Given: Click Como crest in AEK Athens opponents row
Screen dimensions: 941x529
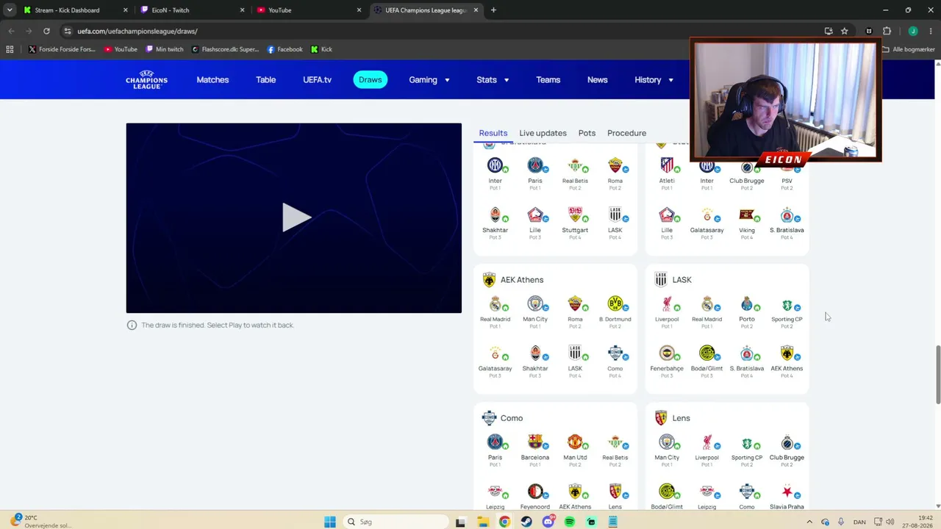Looking at the screenshot, I should 615,353.
